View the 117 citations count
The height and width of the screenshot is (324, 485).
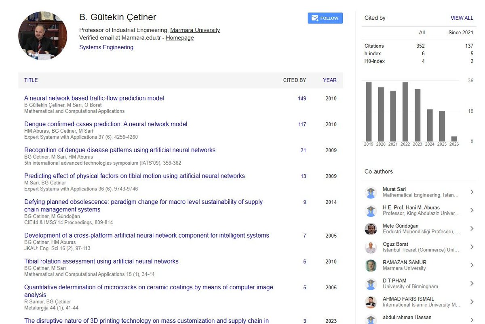302,124
